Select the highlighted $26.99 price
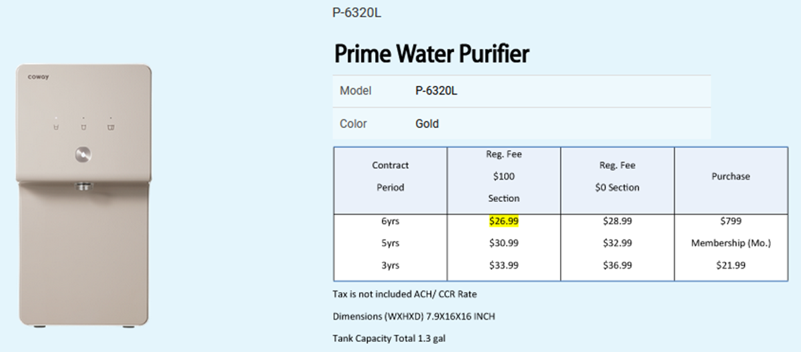801x352 pixels. (504, 221)
